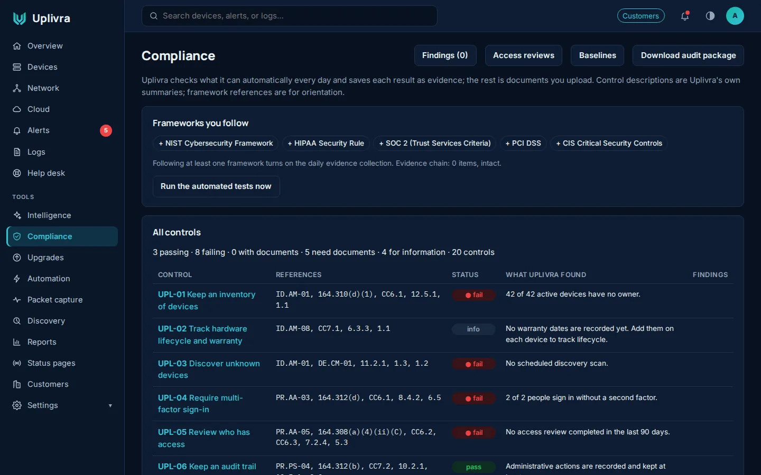The width and height of the screenshot is (761, 475).
Task: Click the Packet capture pulse icon
Action: 17,300
